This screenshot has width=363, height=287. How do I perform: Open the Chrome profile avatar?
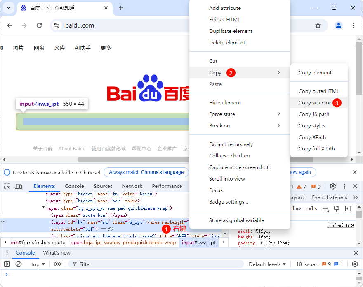(x=339, y=25)
